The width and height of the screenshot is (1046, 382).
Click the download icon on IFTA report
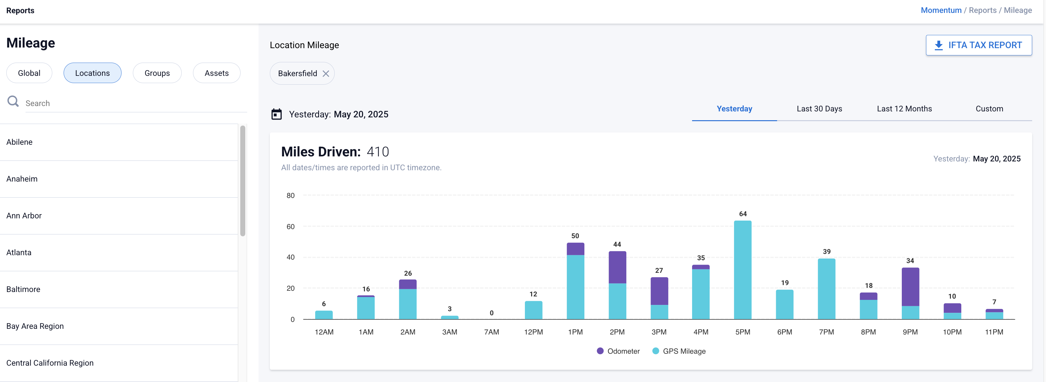click(x=938, y=45)
